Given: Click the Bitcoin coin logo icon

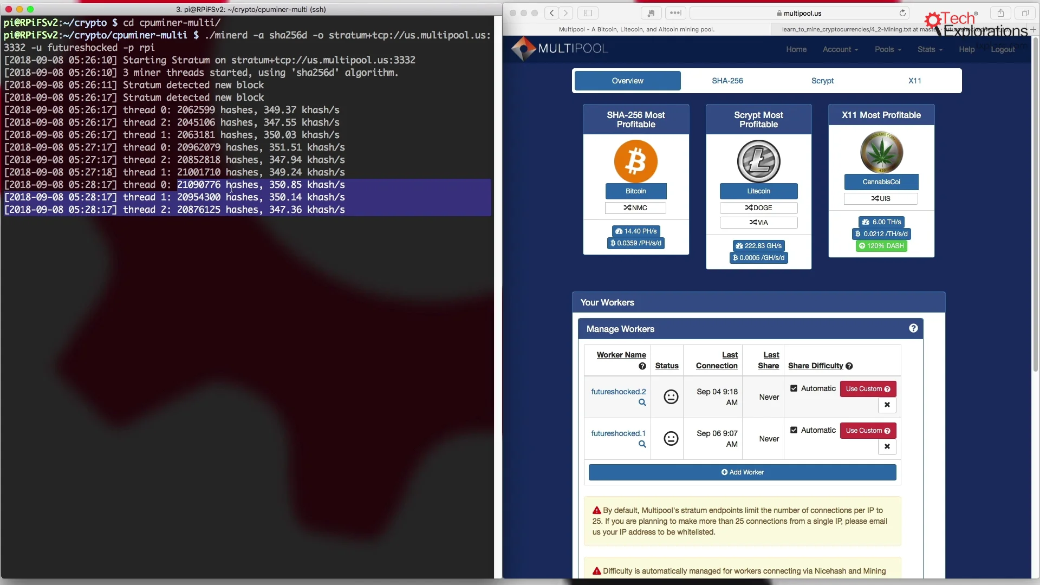Looking at the screenshot, I should [x=635, y=161].
